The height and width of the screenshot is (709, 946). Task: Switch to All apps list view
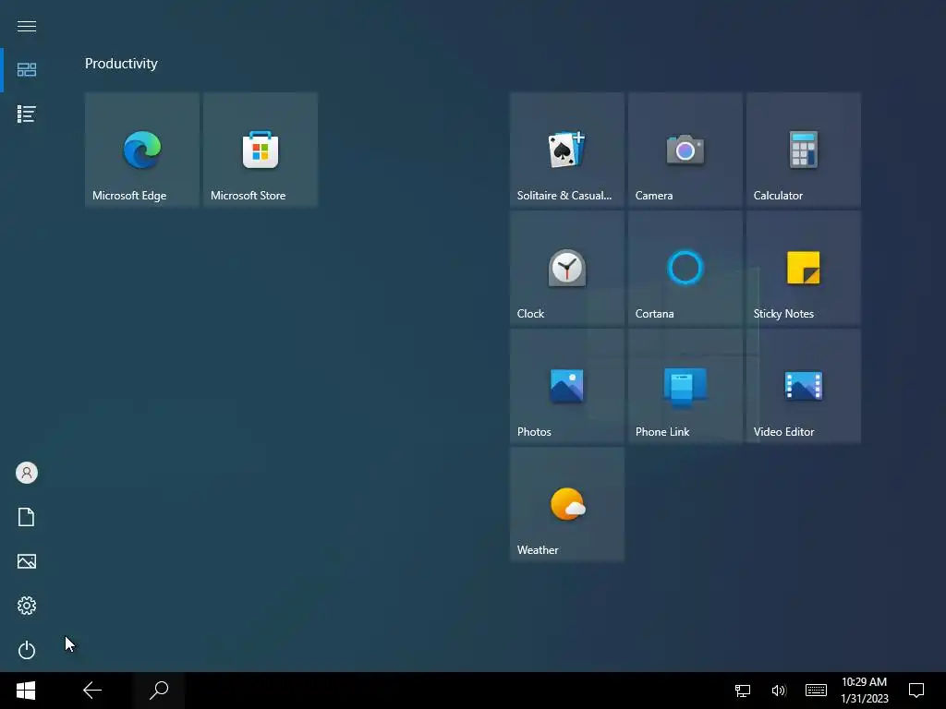point(27,114)
